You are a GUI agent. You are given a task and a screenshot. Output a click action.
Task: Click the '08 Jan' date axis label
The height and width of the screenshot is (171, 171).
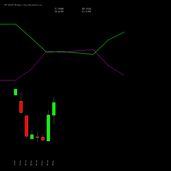[48, 163]
